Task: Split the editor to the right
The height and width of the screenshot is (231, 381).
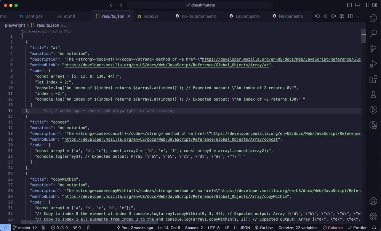Action: (x=351, y=16)
